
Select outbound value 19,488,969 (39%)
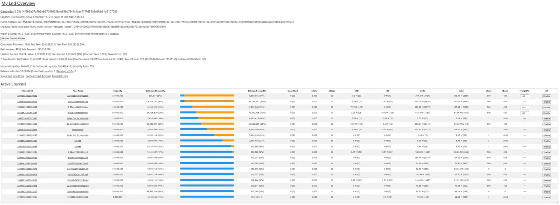pos(155,124)
